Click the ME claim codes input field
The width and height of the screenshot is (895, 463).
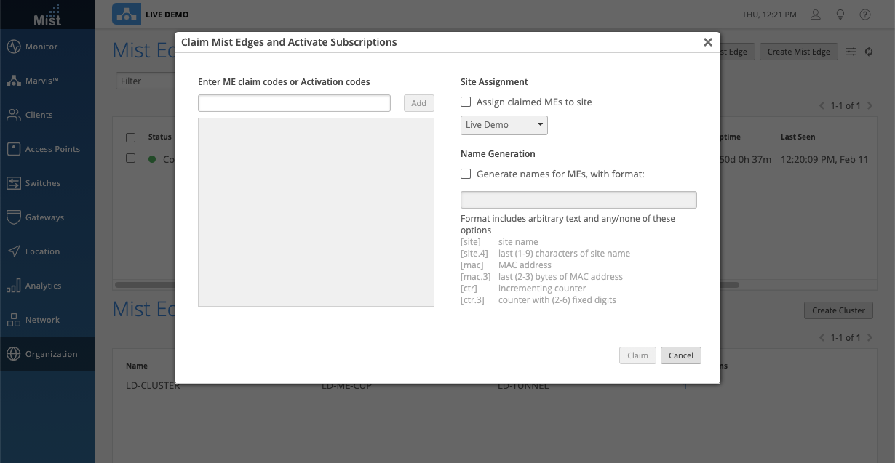click(294, 103)
